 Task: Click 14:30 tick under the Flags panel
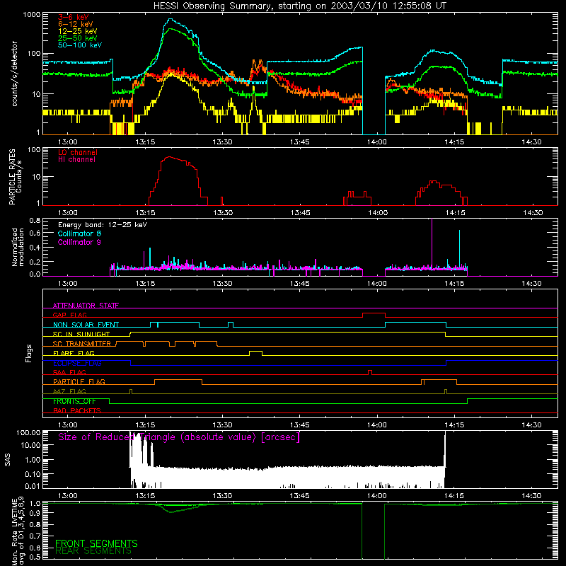coord(532,425)
